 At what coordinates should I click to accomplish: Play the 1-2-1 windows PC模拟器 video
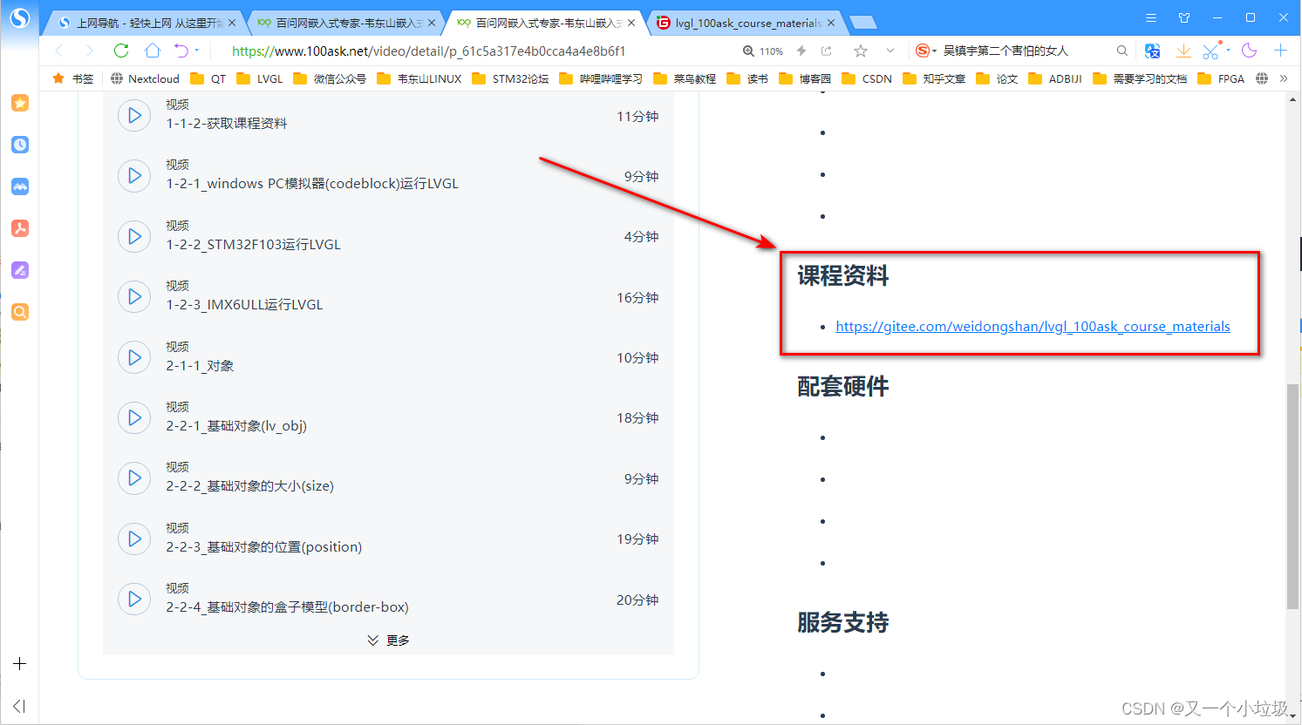pos(134,175)
